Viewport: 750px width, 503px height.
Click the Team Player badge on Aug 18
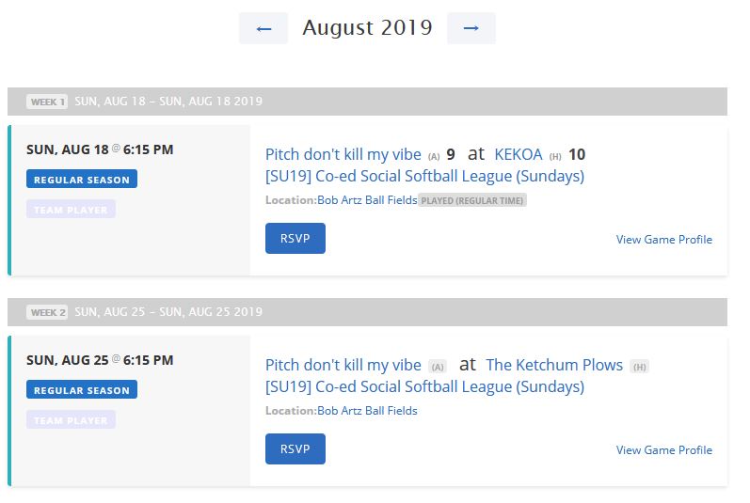pos(71,210)
